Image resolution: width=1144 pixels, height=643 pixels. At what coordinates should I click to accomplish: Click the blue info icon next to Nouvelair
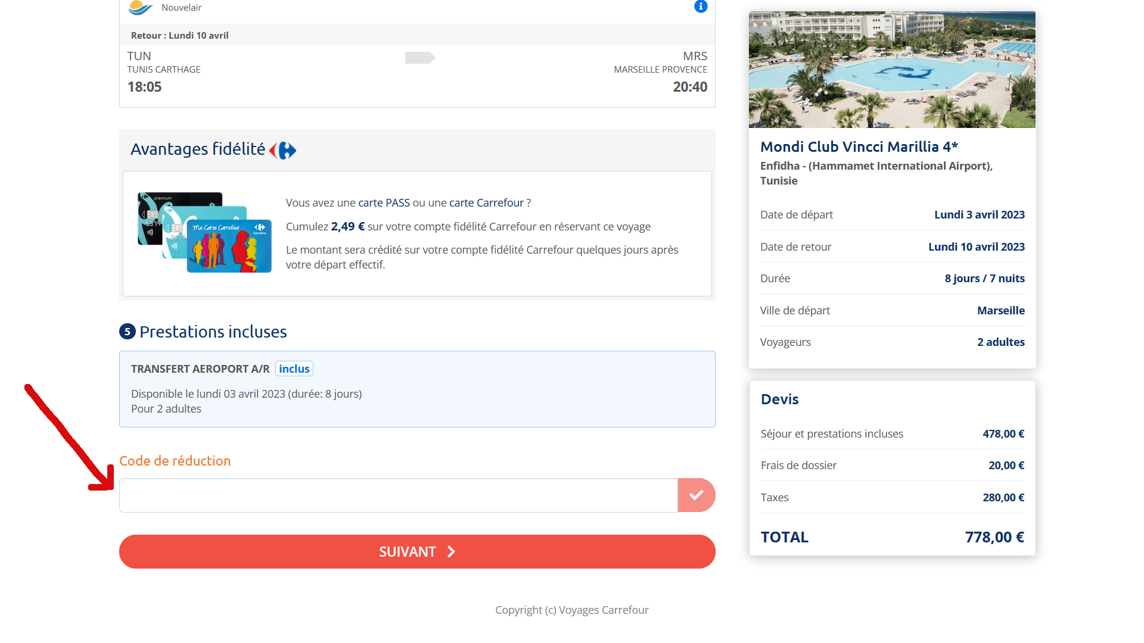point(701,7)
